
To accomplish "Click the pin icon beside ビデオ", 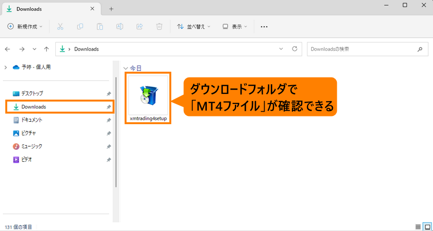I will point(109,160).
